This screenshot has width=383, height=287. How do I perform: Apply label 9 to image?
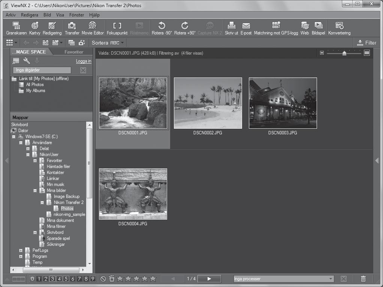pos(93,279)
